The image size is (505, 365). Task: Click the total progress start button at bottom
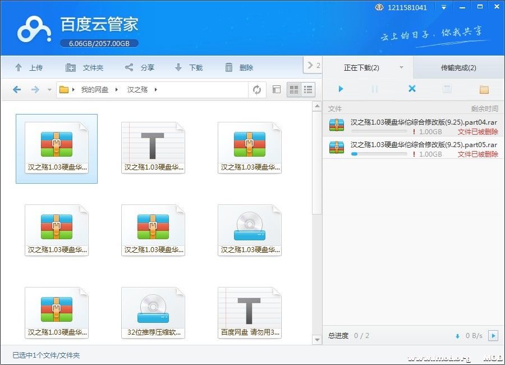tap(493, 336)
